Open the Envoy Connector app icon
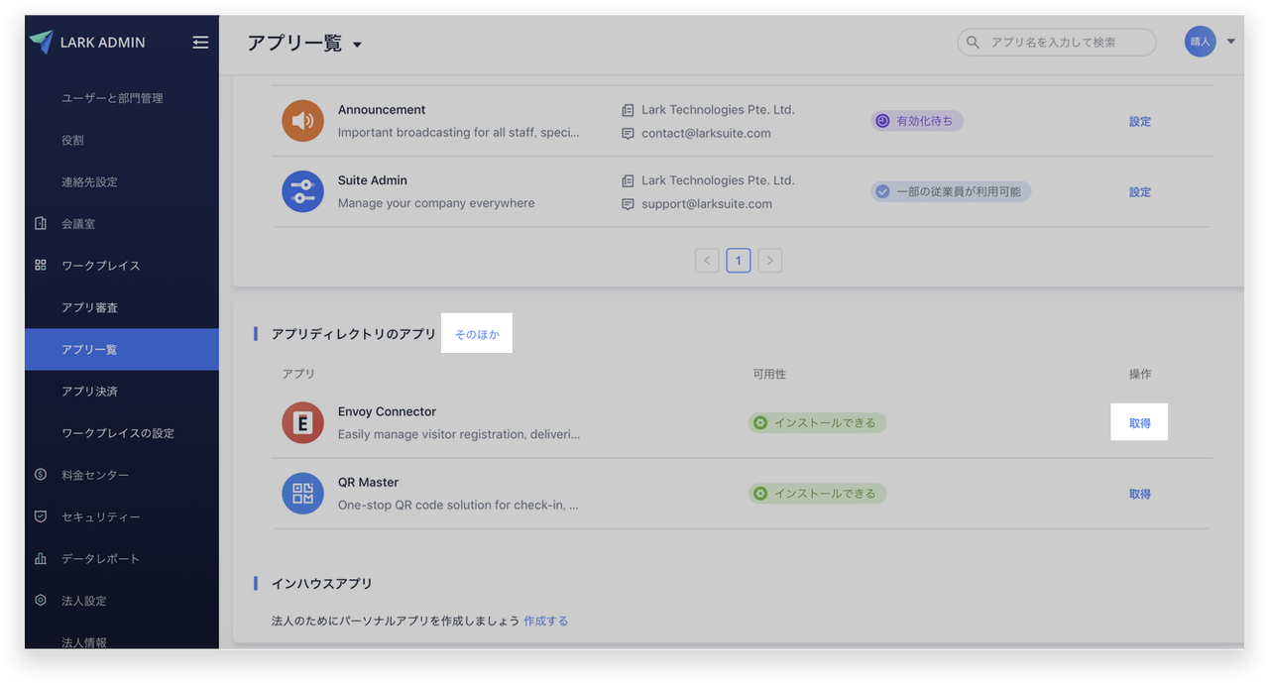1269x683 pixels. (302, 422)
